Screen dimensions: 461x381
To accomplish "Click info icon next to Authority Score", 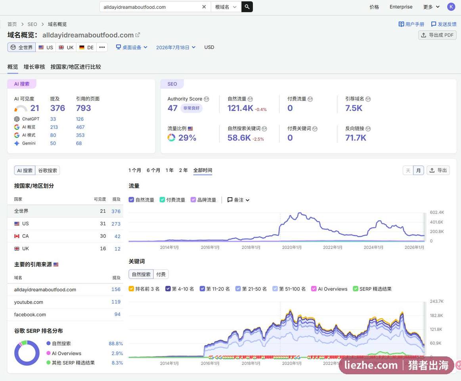I will click(x=207, y=99).
